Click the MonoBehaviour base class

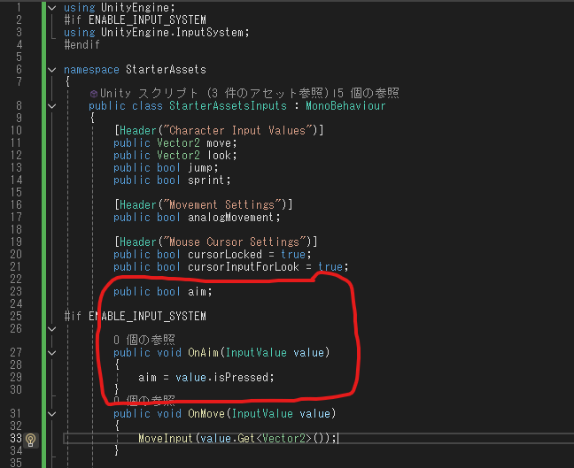[x=345, y=106]
